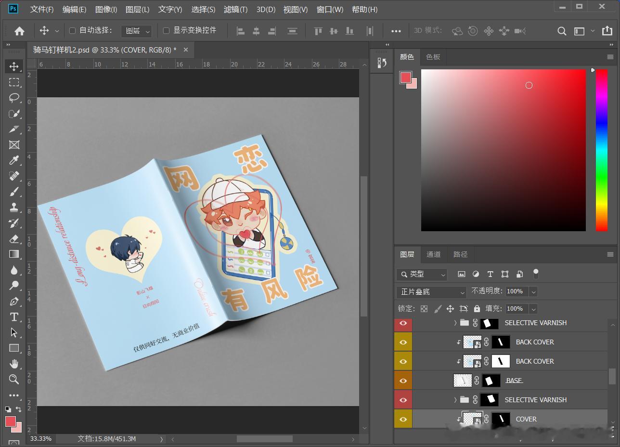620x447 pixels.
Task: Hide the BASE layer
Action: [x=403, y=381]
